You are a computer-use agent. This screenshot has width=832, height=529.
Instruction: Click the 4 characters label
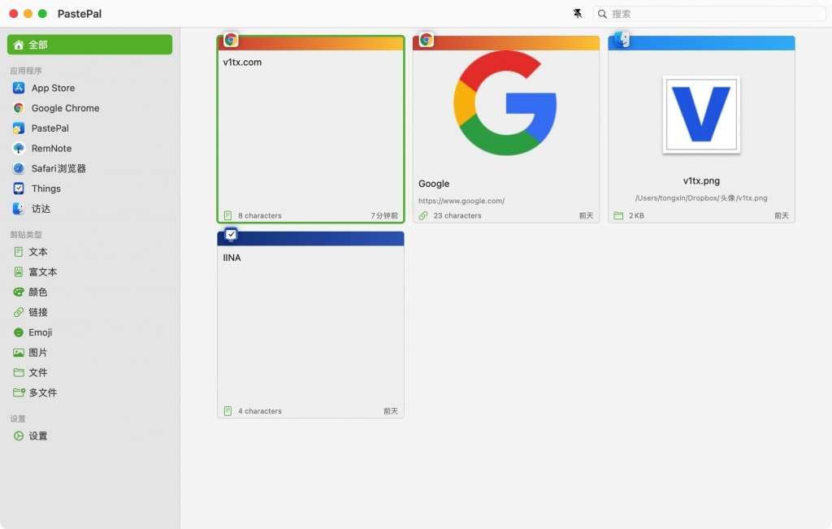click(x=260, y=411)
